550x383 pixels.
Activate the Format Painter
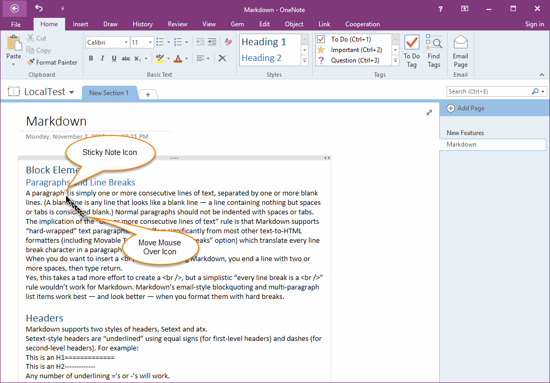52,62
